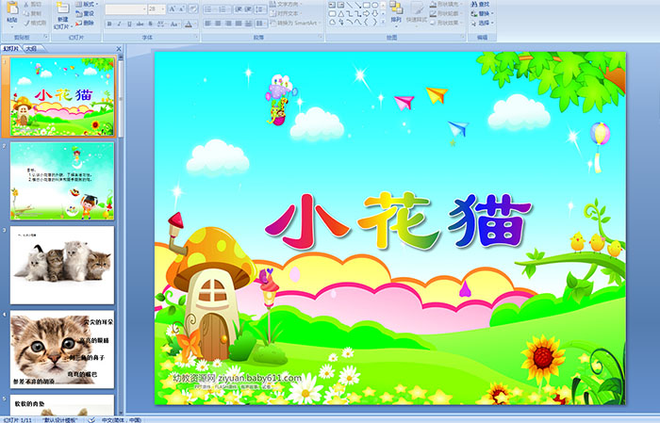This screenshot has width=660, height=423.
Task: Select the Format Painter (格式刷) brush
Action: [35, 24]
